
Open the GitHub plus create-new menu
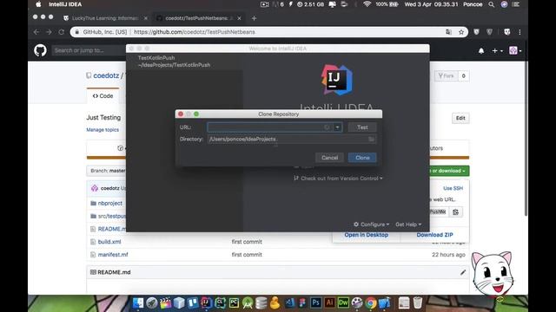point(497,51)
